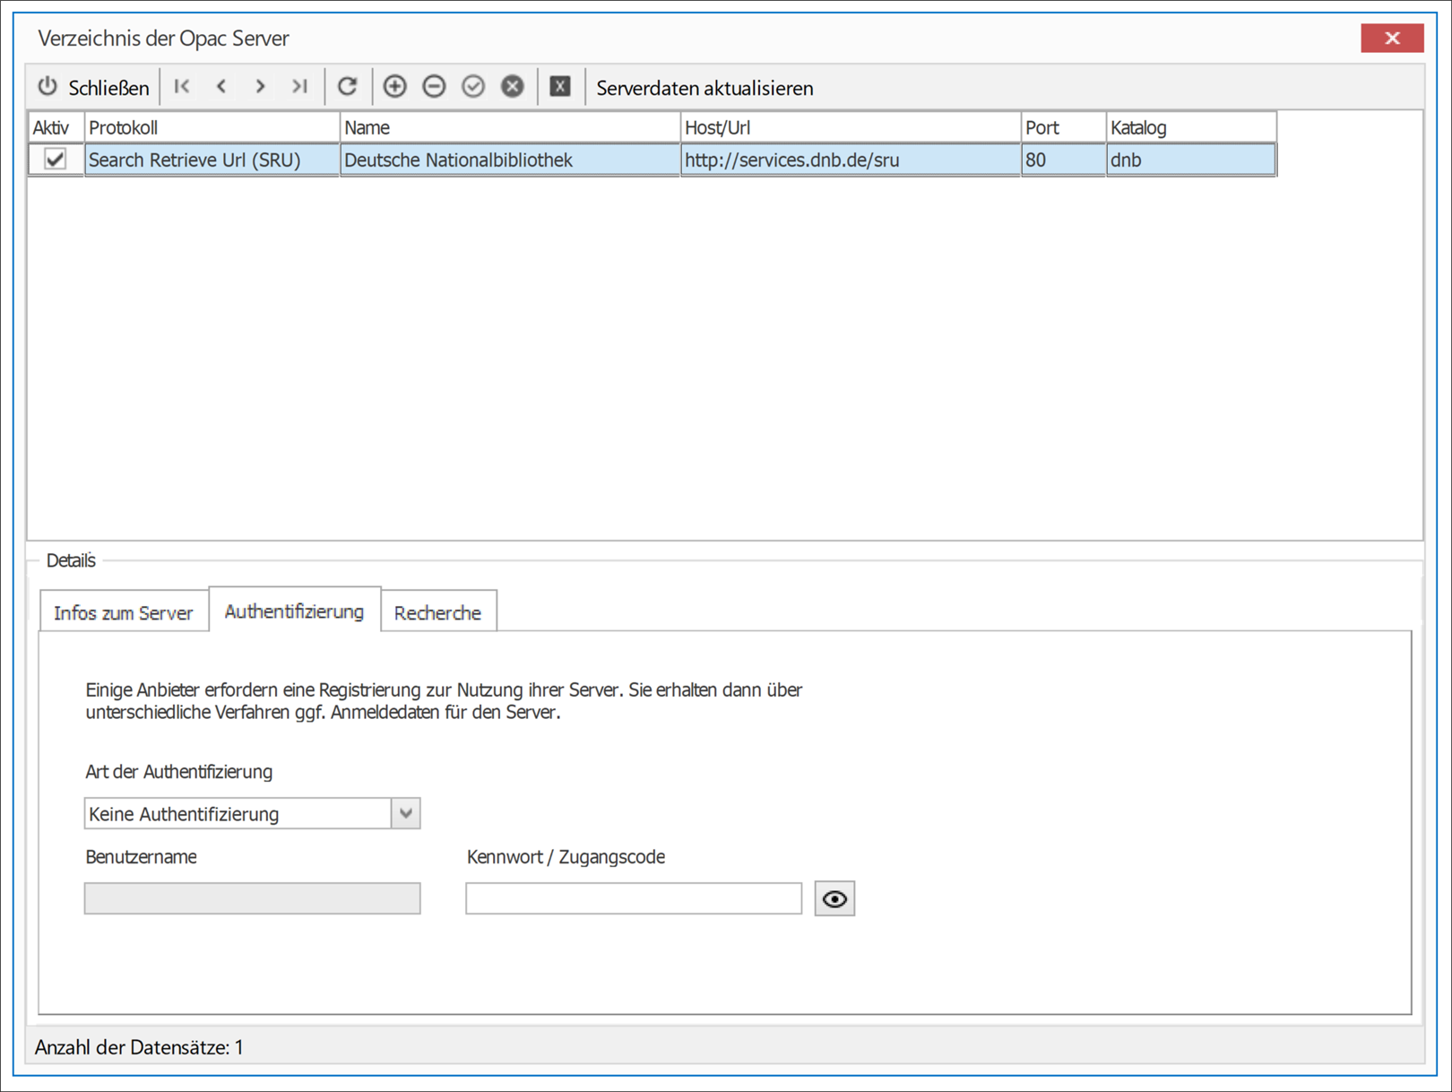Add a new server entry
Viewport: 1452px width, 1092px height.
pos(395,87)
